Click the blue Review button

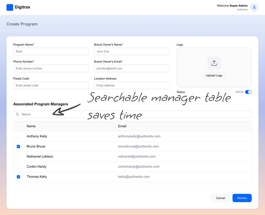coord(242,198)
